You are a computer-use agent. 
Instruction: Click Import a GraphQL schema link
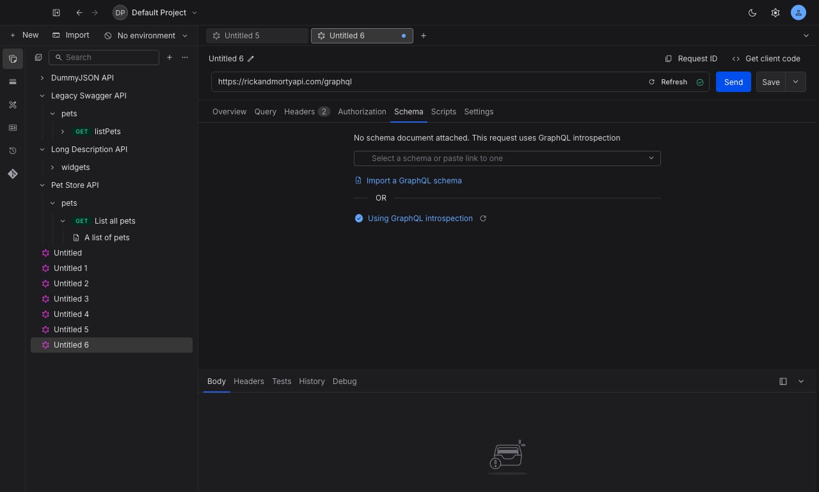[x=408, y=181]
